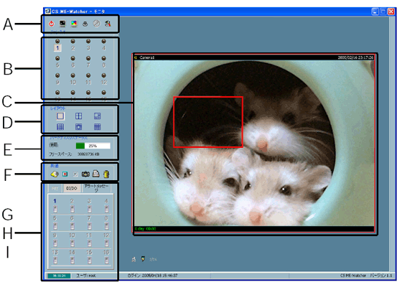Click the Camera8 live video view

coord(254,143)
